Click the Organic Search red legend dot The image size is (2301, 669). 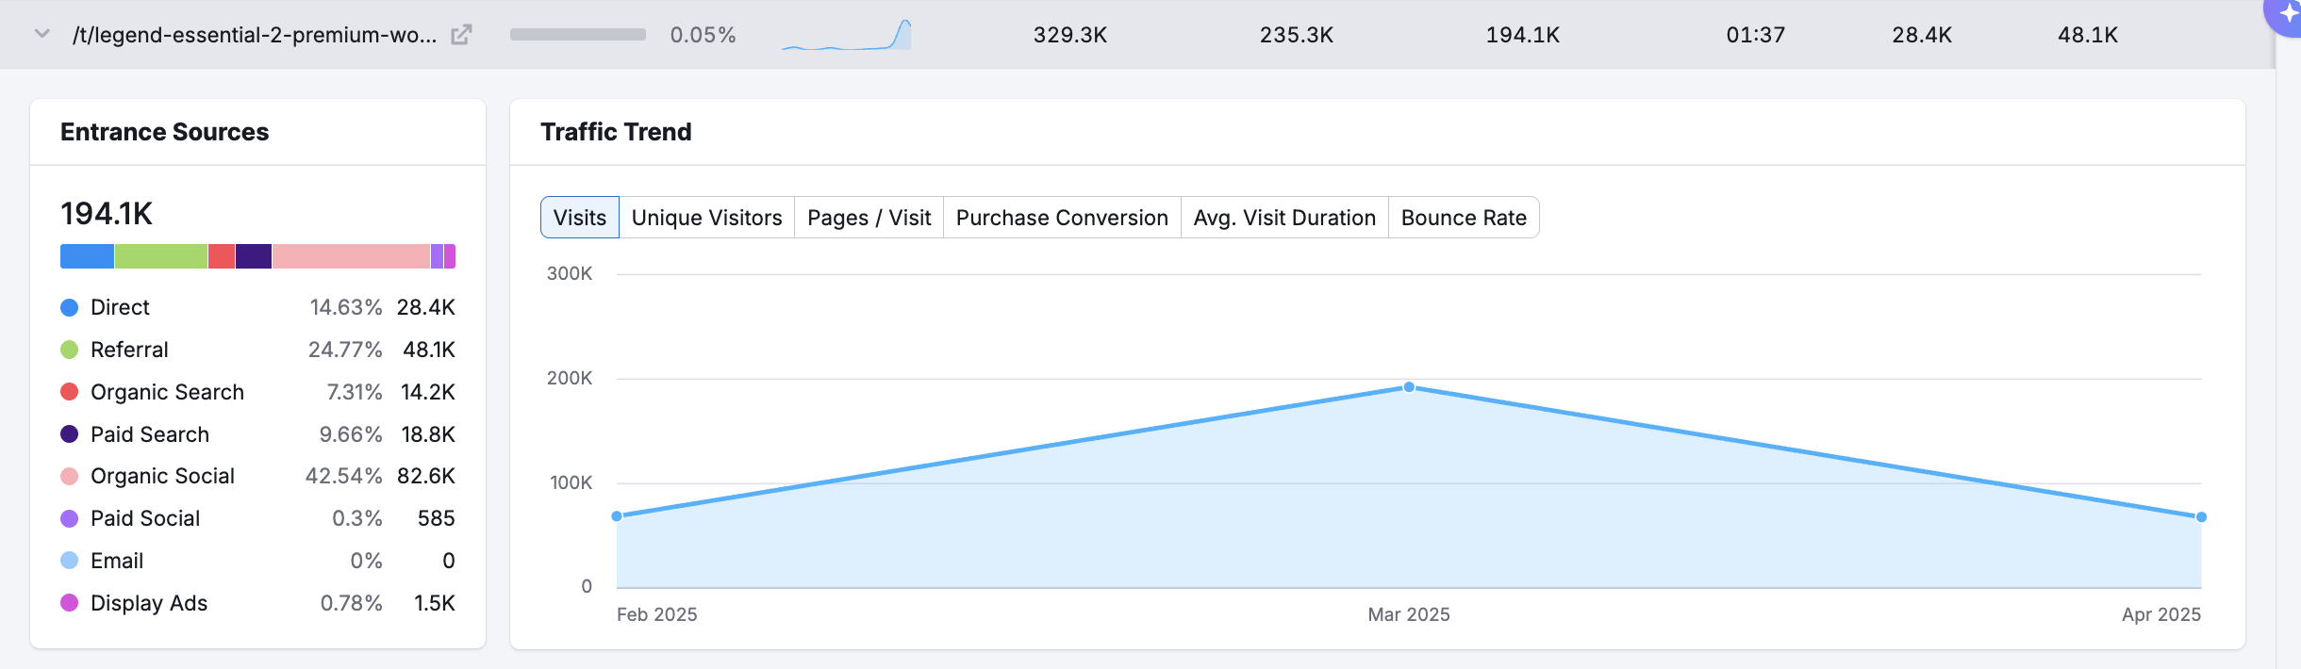tap(70, 392)
